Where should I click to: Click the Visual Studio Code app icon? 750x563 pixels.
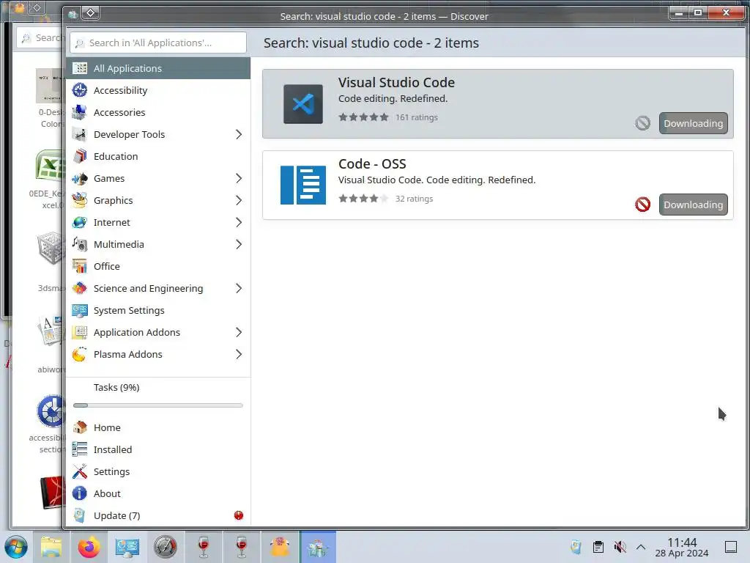tap(302, 104)
